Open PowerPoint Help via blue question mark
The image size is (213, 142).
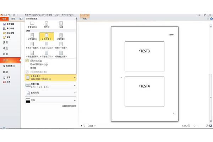[x=211, y=19]
